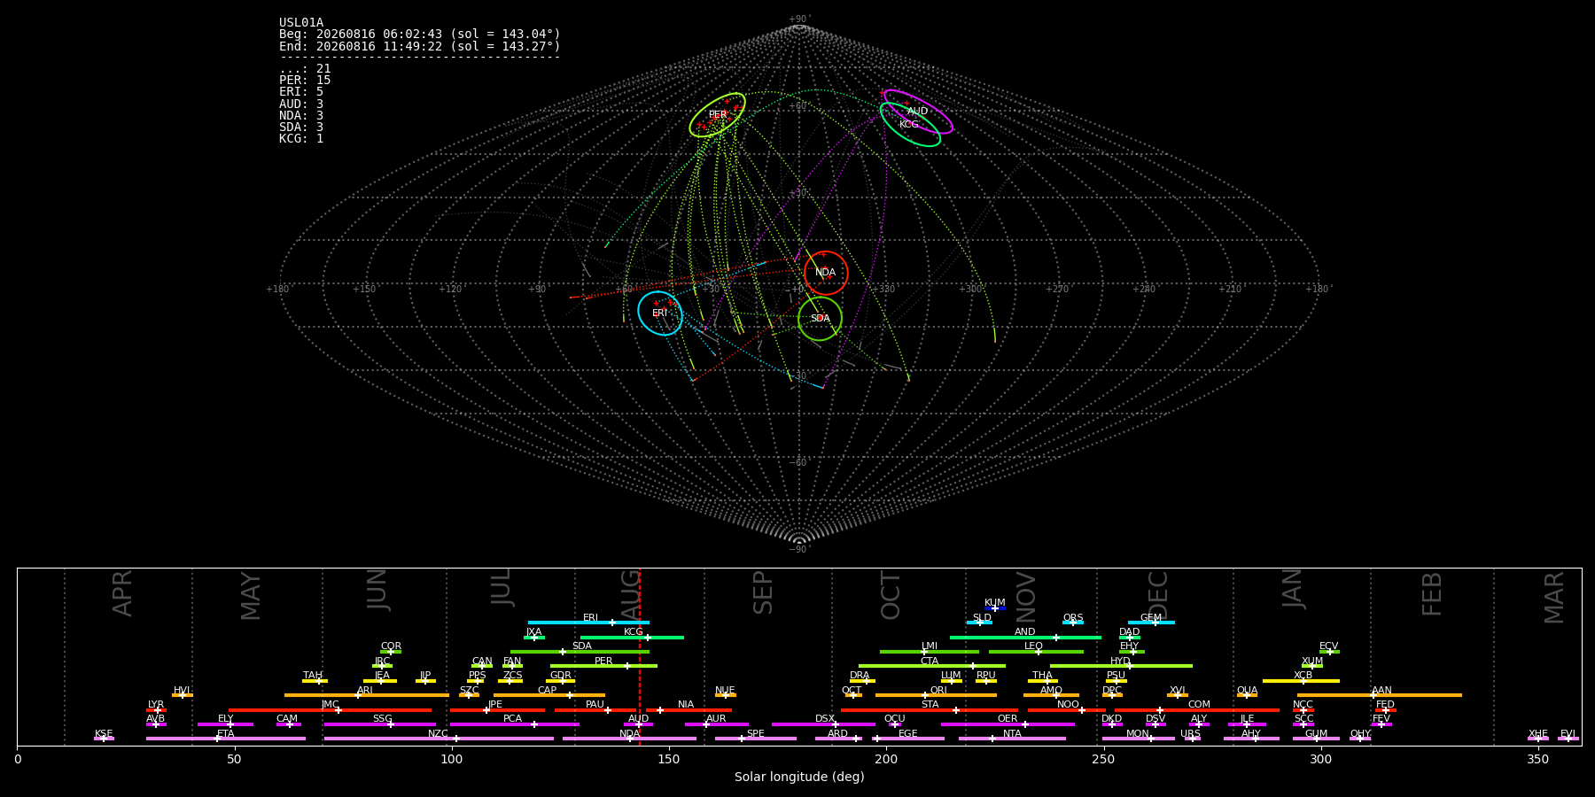This screenshot has height=797, width=1595.
Task: Click the QUA shower bar in January
Action: [x=1247, y=695]
